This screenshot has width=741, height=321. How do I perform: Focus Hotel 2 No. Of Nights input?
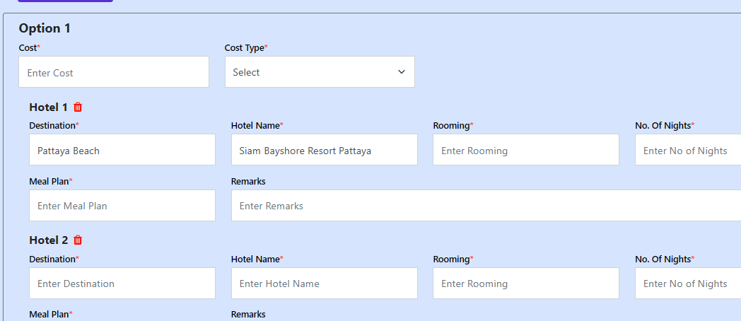click(688, 284)
